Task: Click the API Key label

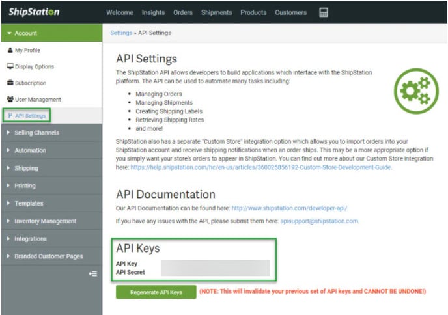Action: (126, 264)
